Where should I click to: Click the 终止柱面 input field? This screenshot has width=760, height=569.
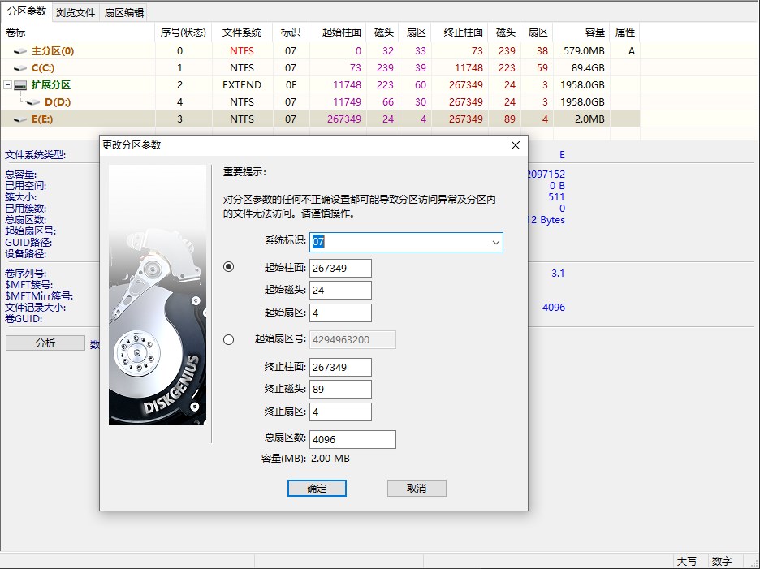click(x=340, y=367)
